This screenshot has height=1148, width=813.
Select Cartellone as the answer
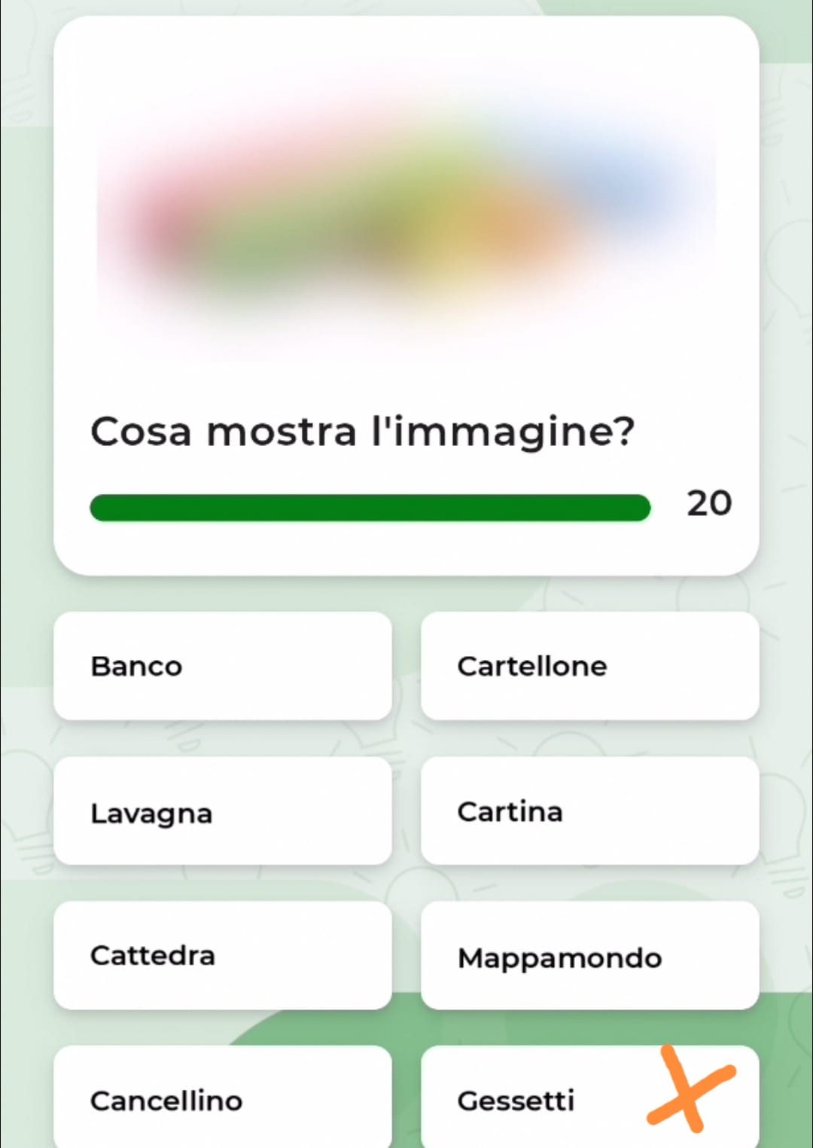tap(589, 666)
